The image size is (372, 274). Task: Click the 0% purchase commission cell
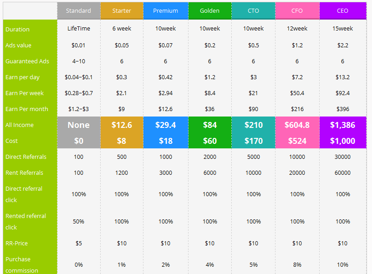click(78, 265)
